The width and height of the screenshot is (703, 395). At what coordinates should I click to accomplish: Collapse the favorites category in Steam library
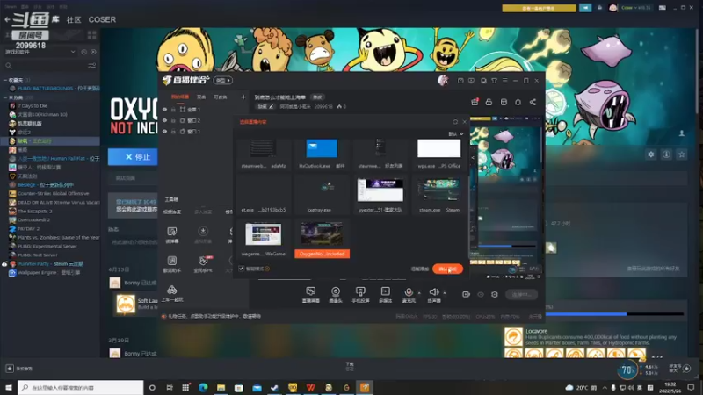click(5, 80)
